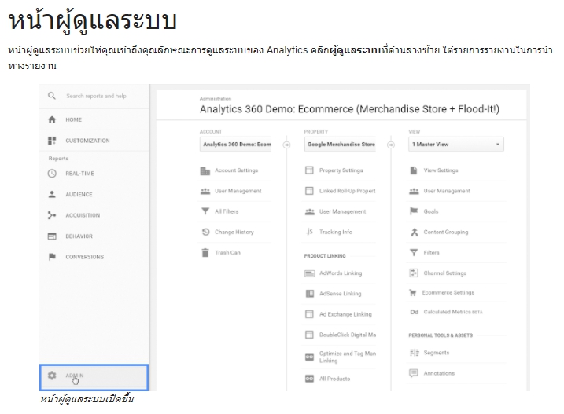
Task: Open the View Settings link
Action: 441,170
